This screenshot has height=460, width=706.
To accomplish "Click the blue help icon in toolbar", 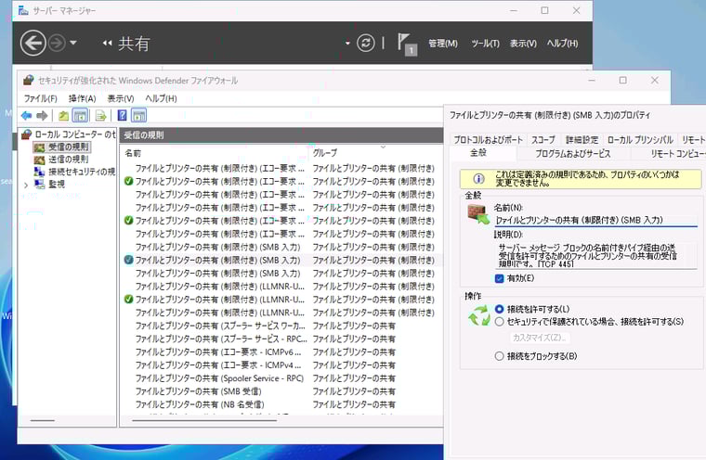I will click(122, 116).
